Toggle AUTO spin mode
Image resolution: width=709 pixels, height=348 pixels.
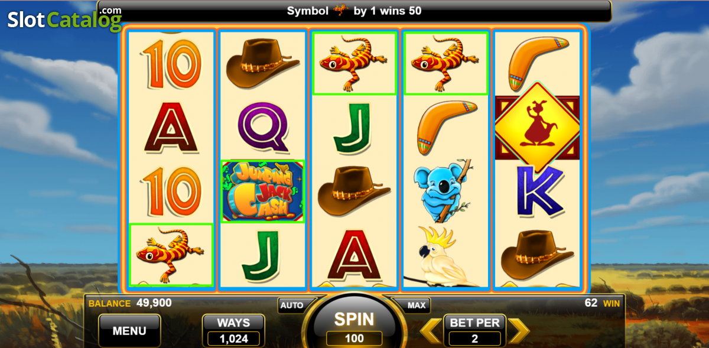tap(292, 305)
